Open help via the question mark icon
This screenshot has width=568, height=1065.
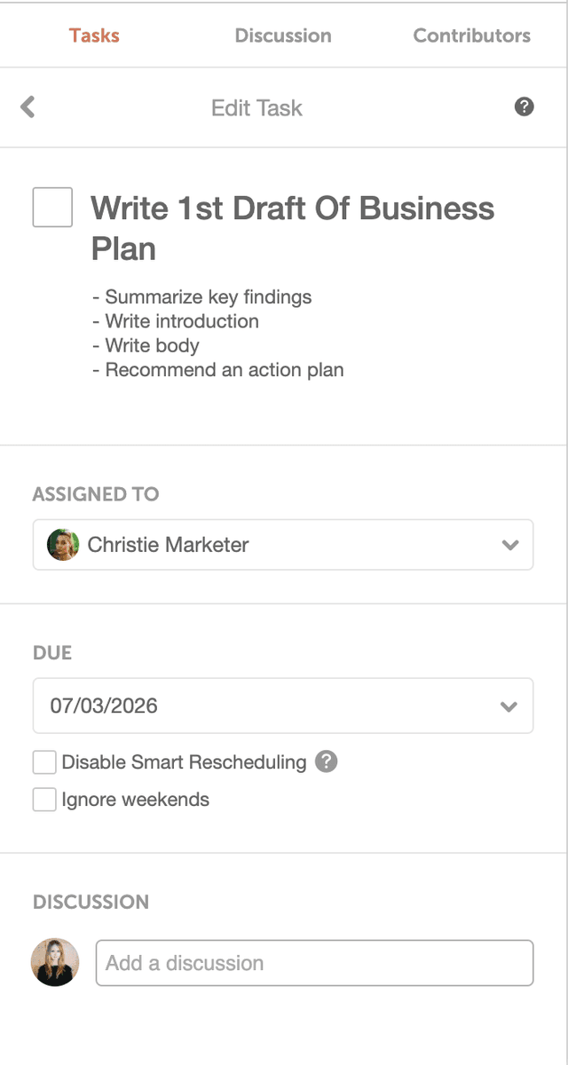click(x=525, y=106)
